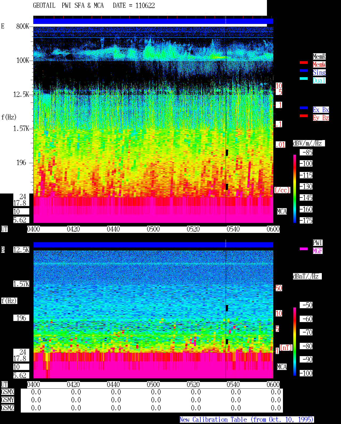Click the 0500 UT tick under the E spectrogram
The height and width of the screenshot is (424, 341).
point(153,229)
